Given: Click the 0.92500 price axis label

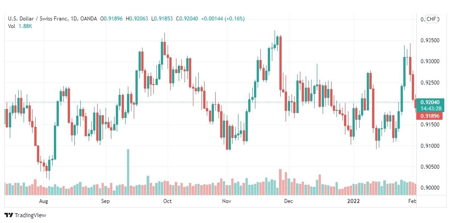Looking at the screenshot, I should click(430, 82).
